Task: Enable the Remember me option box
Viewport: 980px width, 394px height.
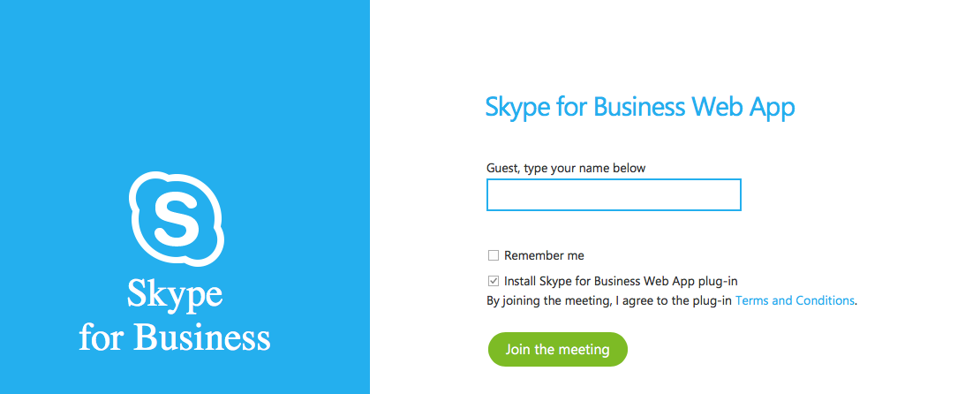Action: coord(494,255)
